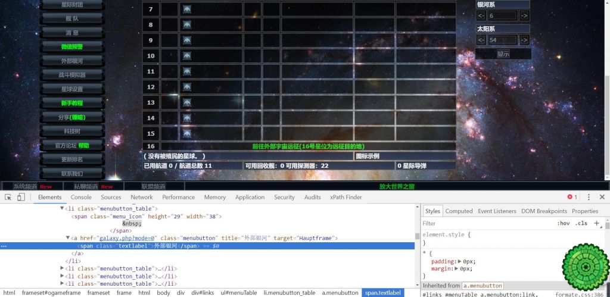610x297 pixels.
Task: Click the 太阳系 right arrow stepper
Action: pyautogui.click(x=524, y=40)
